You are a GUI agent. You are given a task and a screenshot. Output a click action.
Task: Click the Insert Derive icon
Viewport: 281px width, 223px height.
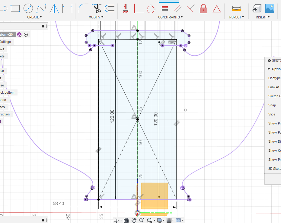point(257,8)
